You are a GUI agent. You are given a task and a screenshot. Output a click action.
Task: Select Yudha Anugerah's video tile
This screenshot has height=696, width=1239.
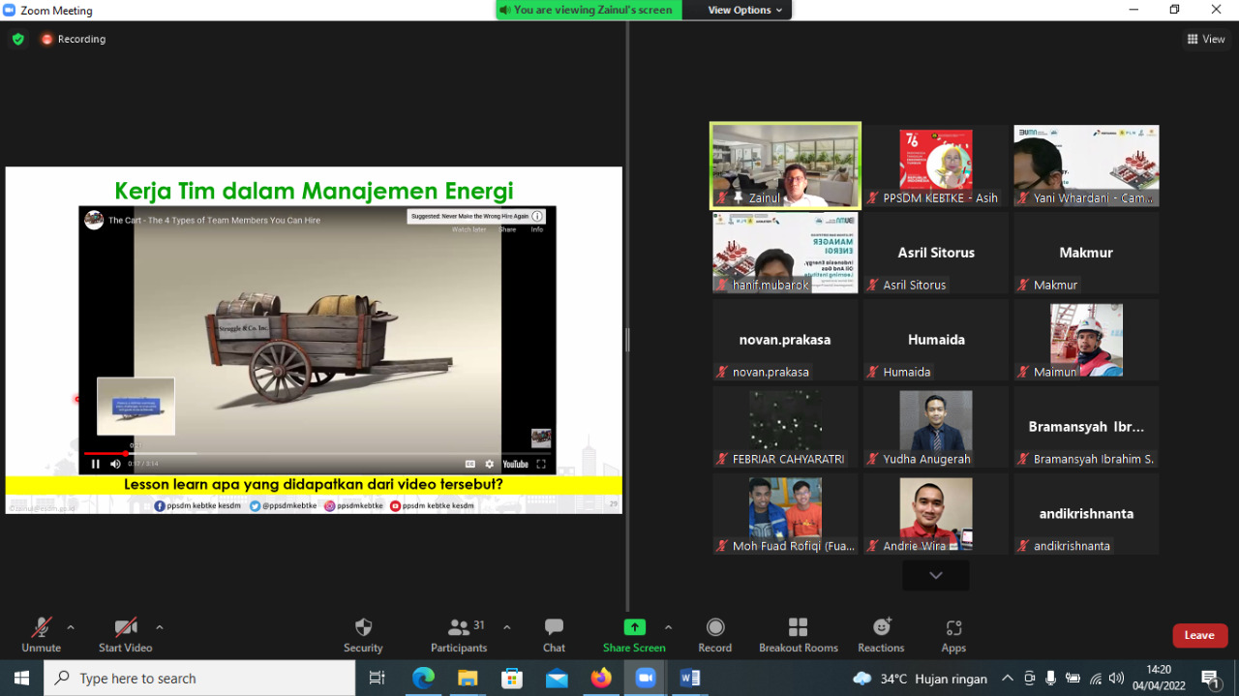coord(936,427)
